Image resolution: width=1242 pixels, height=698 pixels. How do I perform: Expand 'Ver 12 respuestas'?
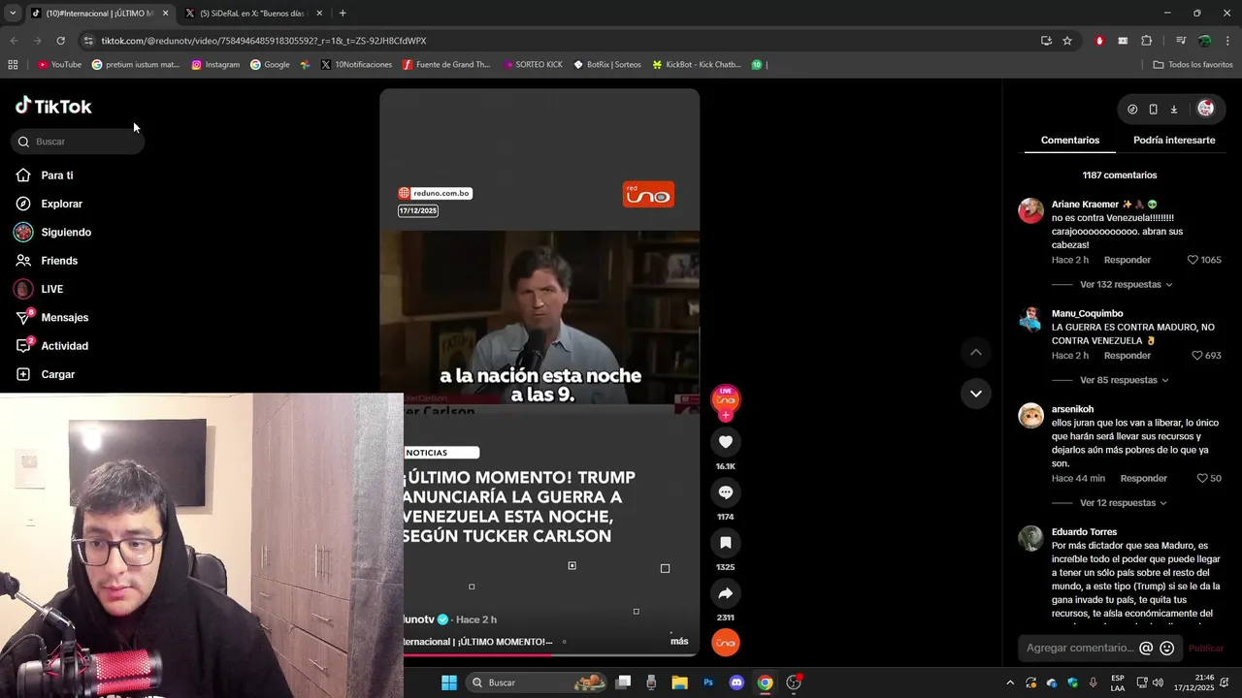click(x=1123, y=503)
